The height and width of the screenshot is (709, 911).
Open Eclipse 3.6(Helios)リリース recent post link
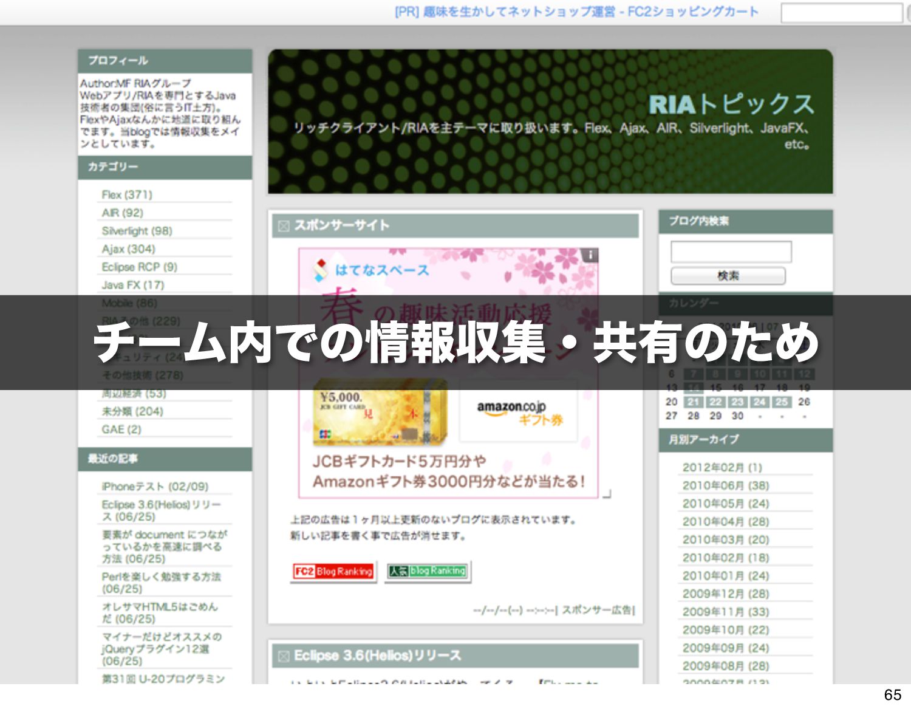(x=162, y=510)
